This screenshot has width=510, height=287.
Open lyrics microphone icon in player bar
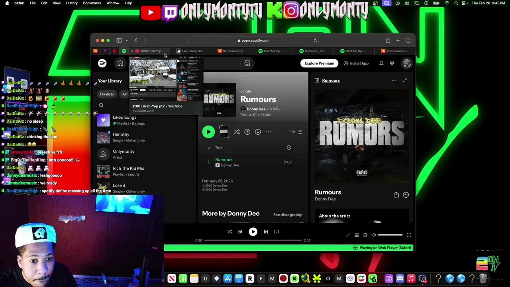coord(348,235)
